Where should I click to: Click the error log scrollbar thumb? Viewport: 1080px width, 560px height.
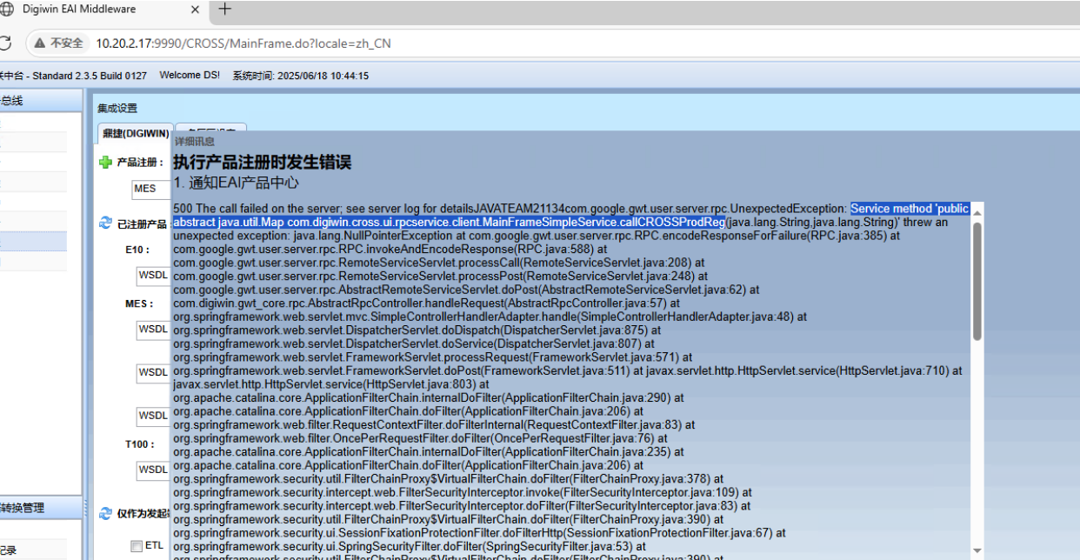(977, 278)
